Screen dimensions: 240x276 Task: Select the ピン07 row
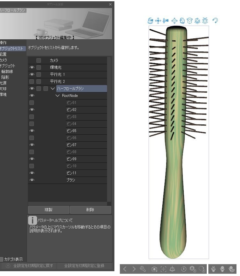point(86,145)
